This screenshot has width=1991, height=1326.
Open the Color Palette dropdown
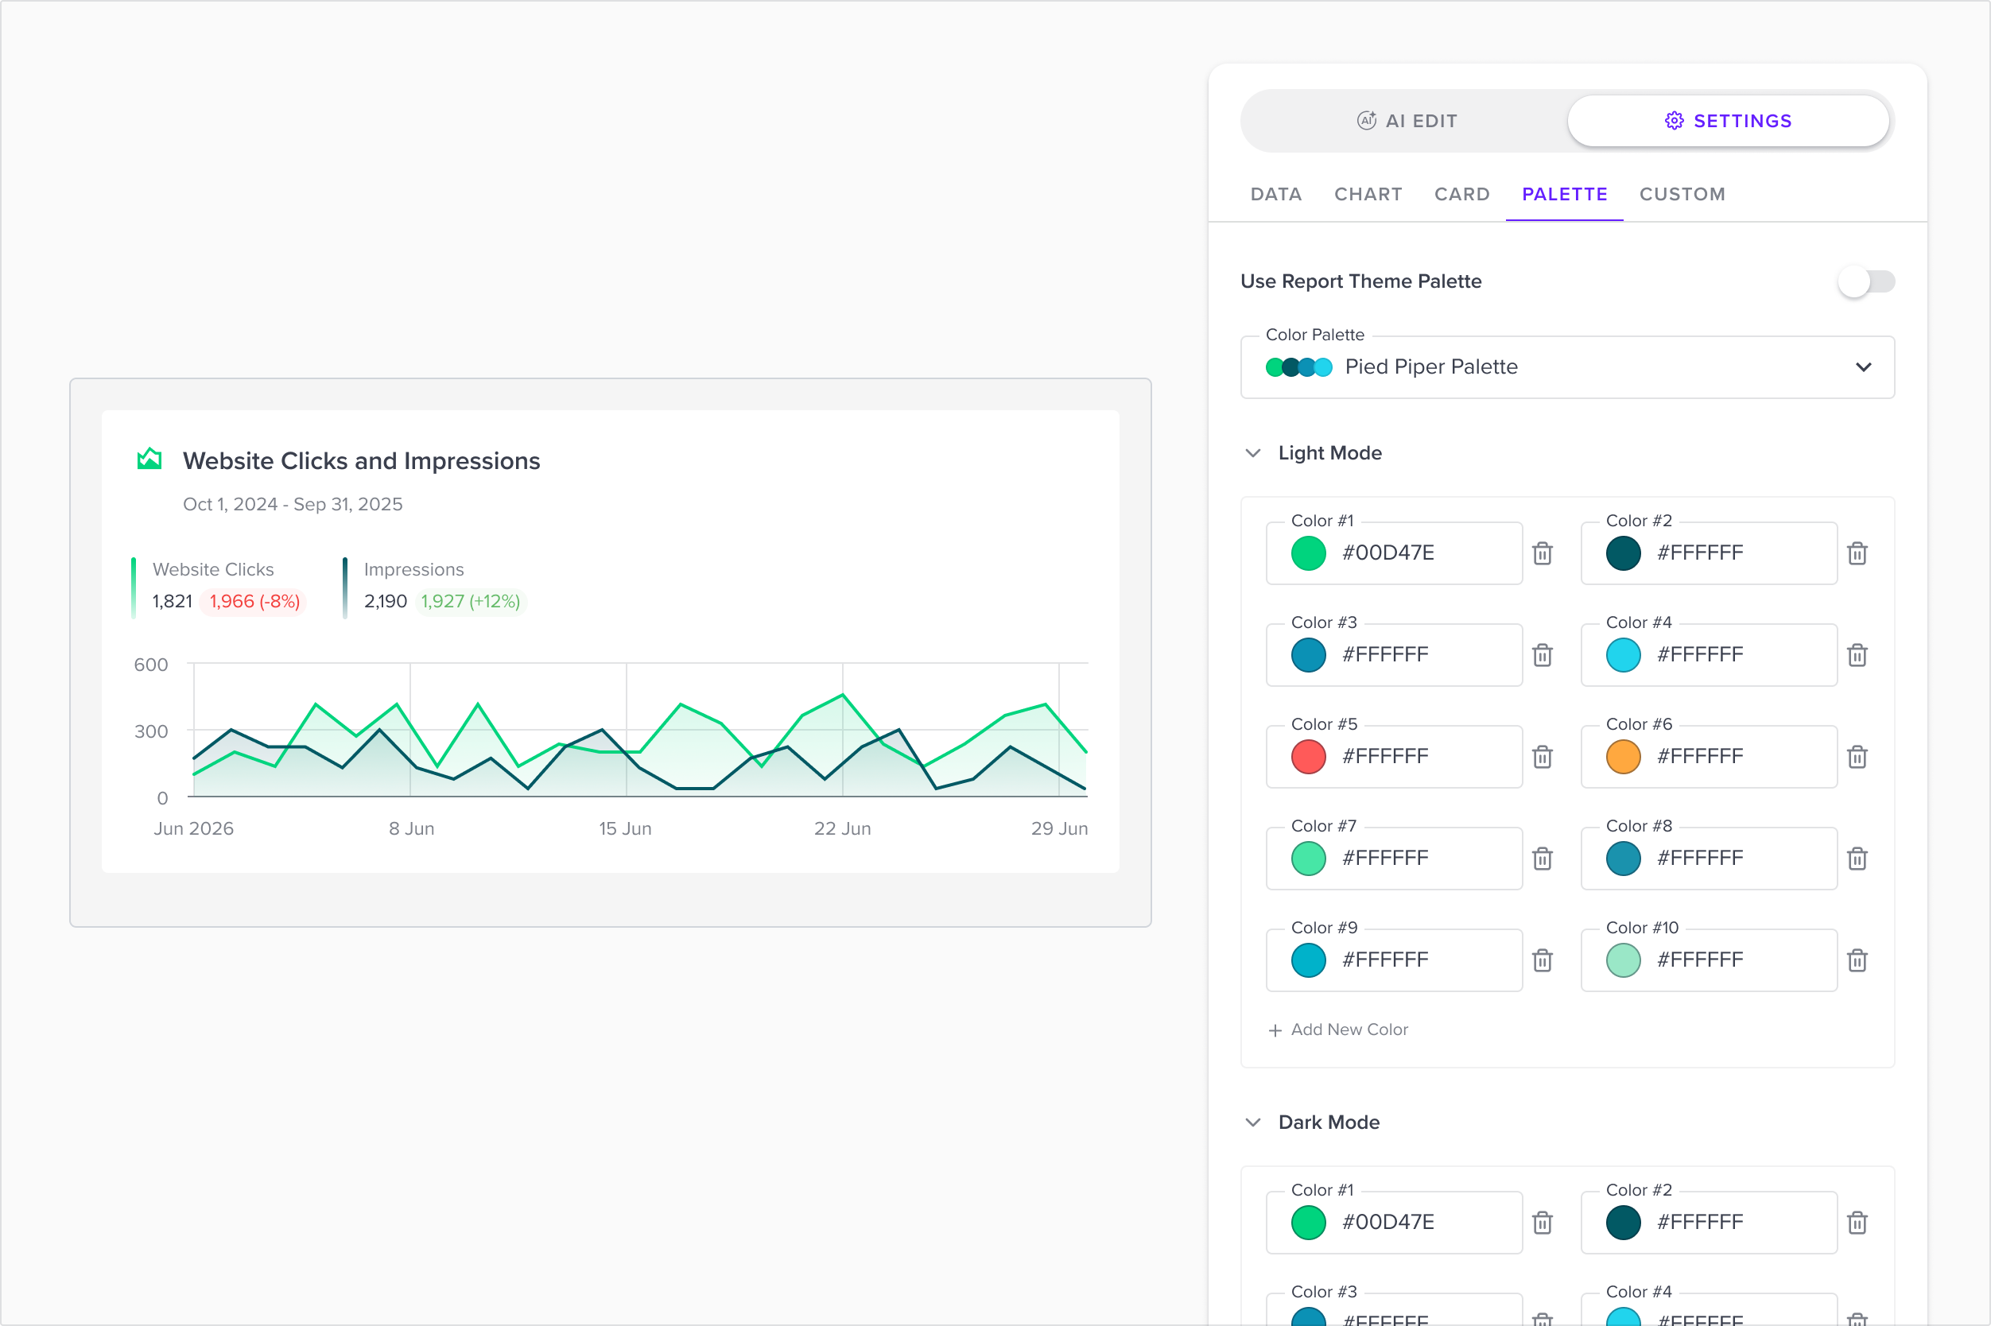(x=1567, y=367)
